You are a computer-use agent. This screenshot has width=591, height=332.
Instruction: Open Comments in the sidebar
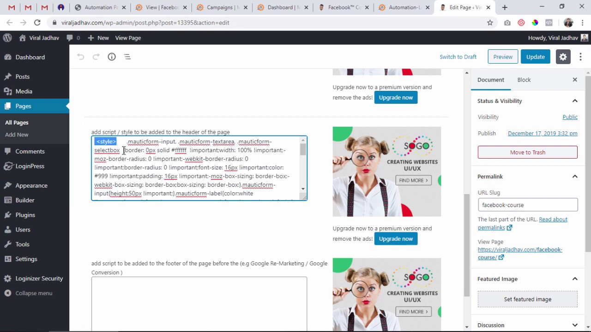30,151
